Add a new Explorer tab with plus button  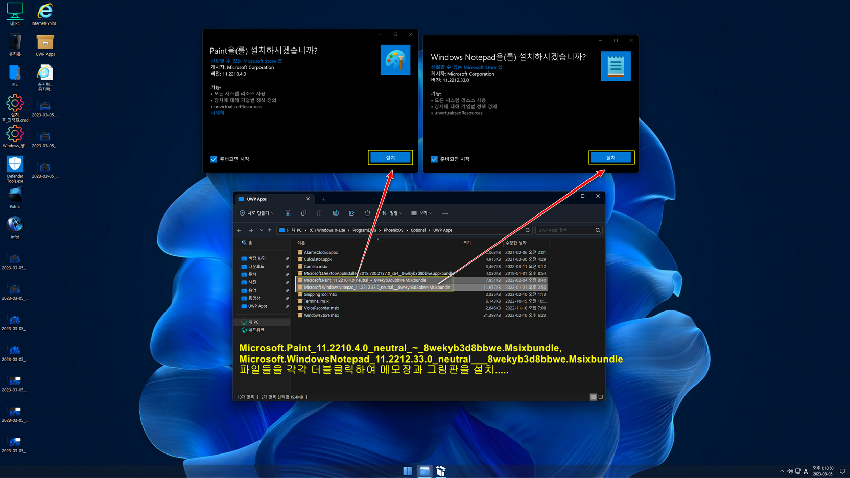click(x=323, y=199)
